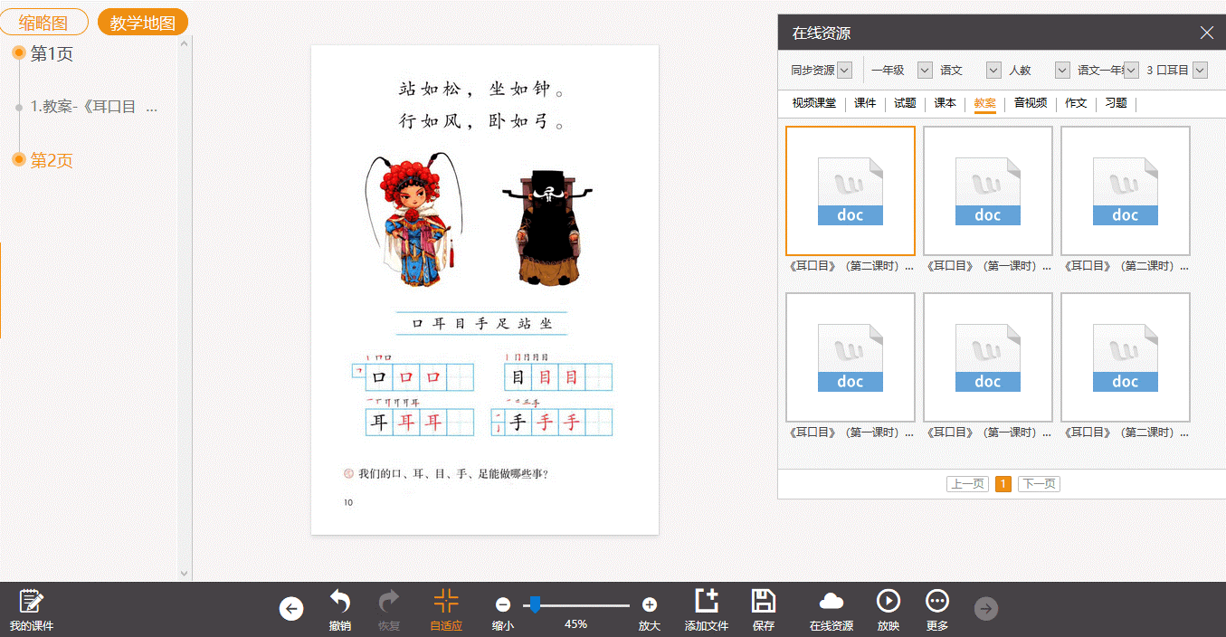Viewport: 1226px width, 637px height.
Task: Open the subject (语文) dropdown
Action: pos(993,70)
